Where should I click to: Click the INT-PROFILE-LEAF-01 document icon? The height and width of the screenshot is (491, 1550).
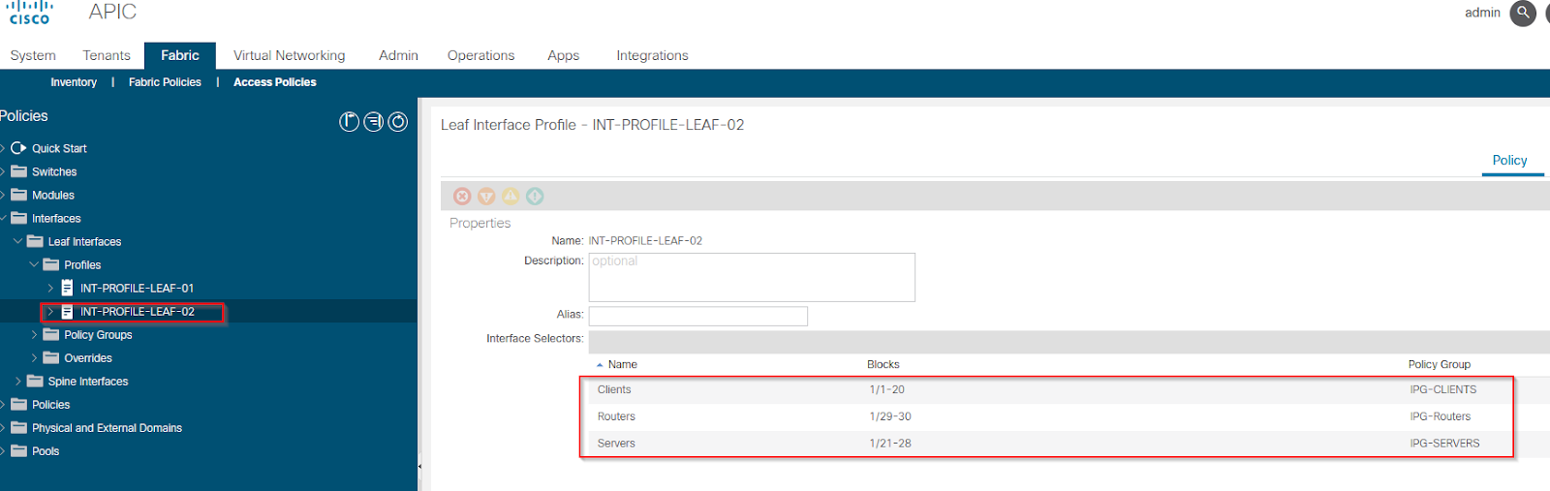point(67,288)
